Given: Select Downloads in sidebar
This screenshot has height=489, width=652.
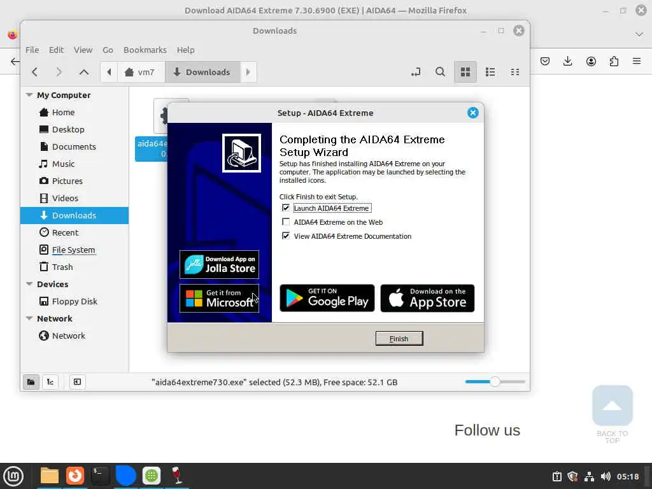Looking at the screenshot, I should pos(74,215).
